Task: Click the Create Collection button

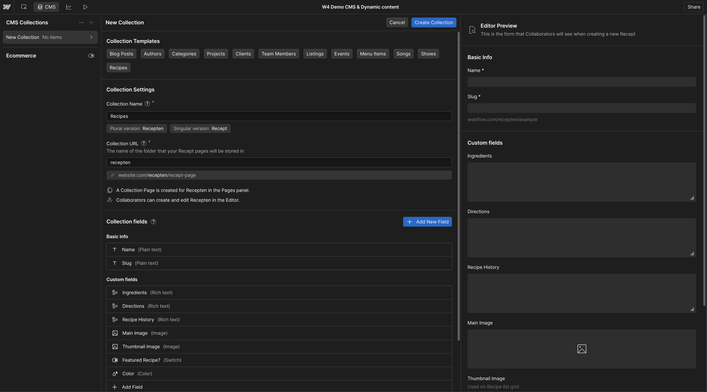Action: click(x=433, y=23)
